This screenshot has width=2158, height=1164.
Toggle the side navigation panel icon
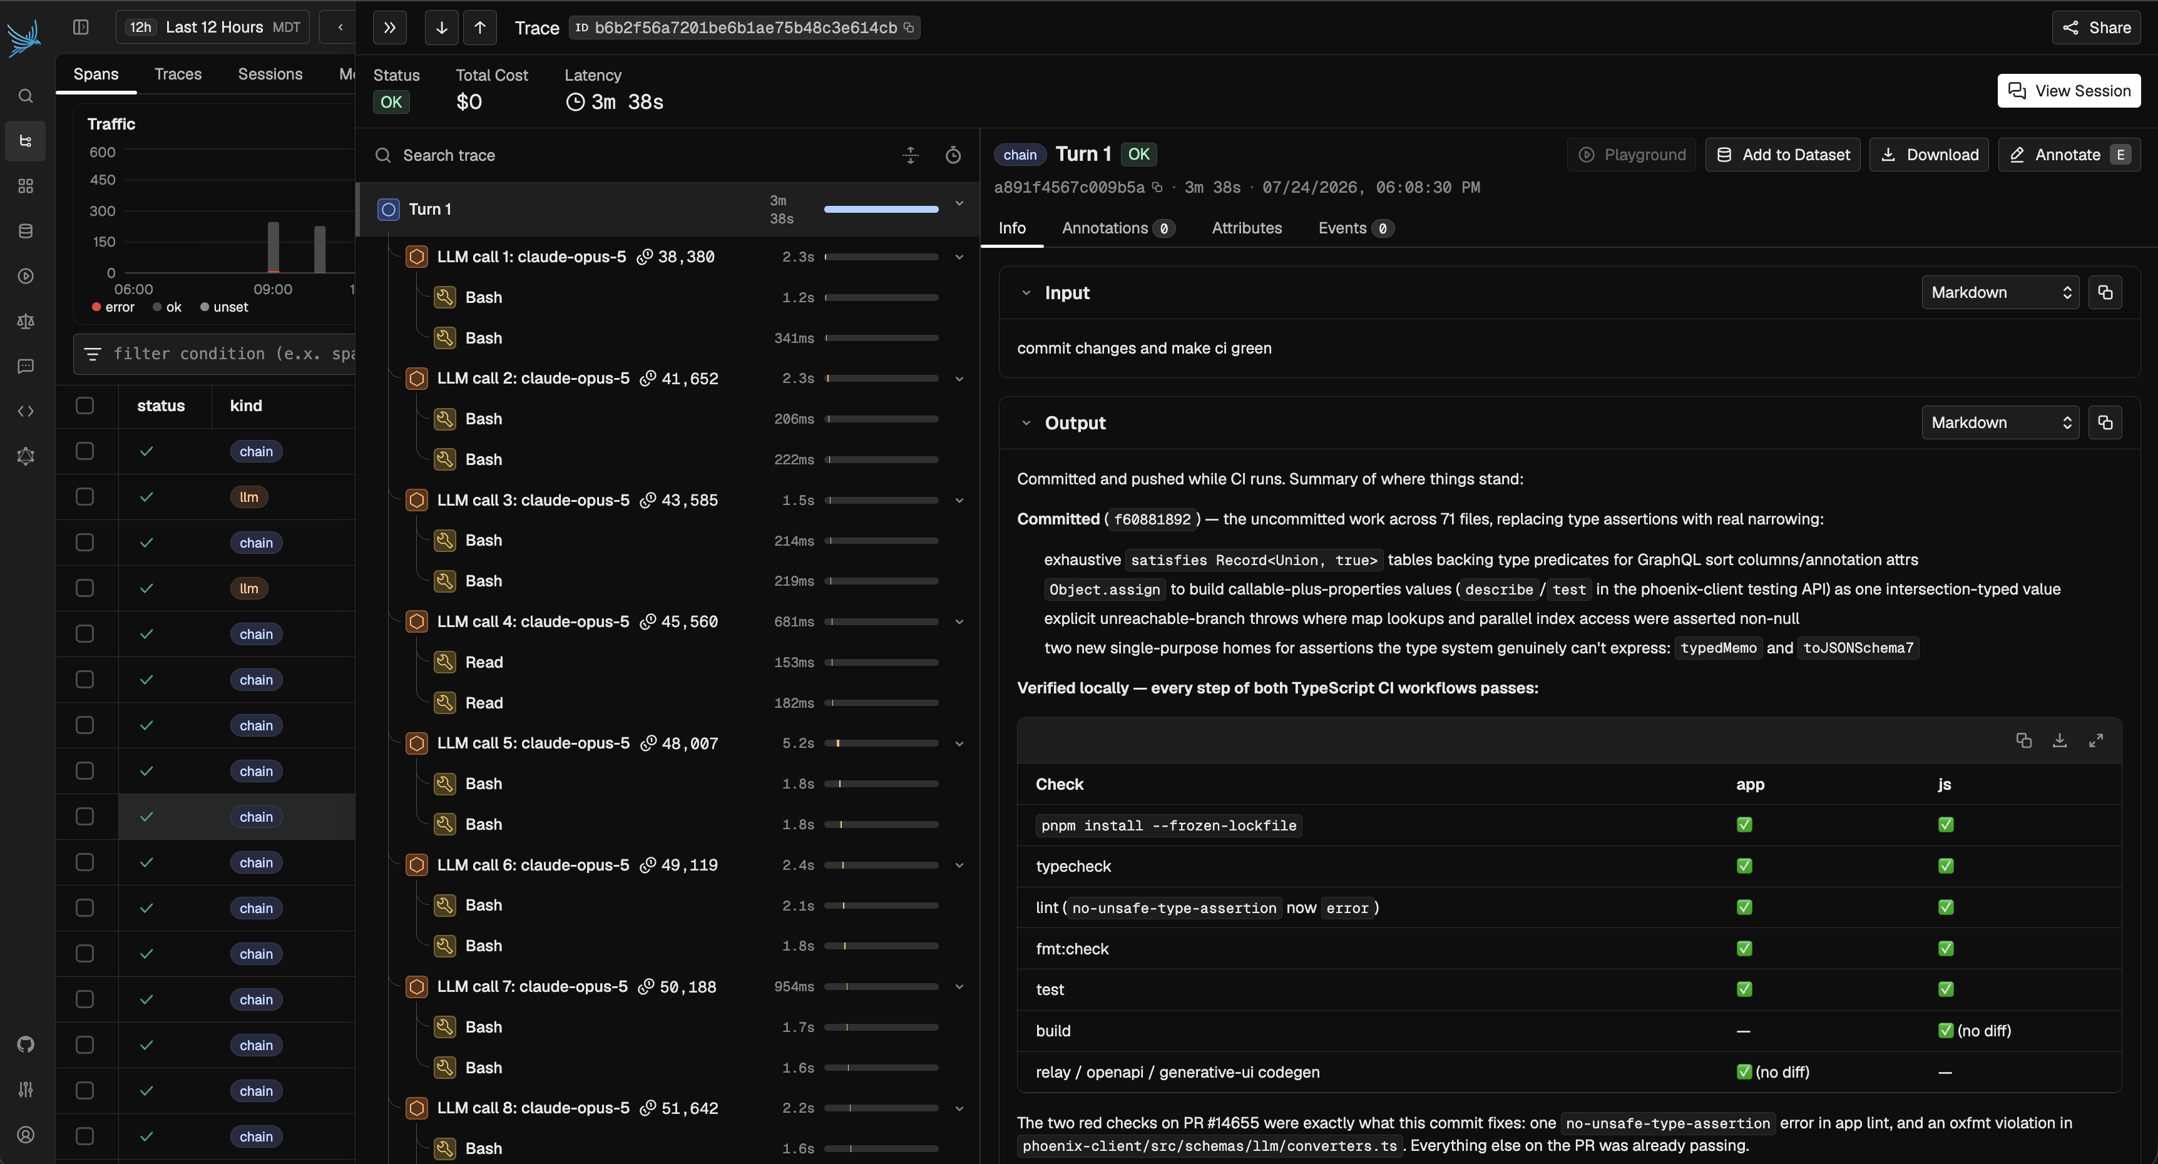[x=80, y=27]
